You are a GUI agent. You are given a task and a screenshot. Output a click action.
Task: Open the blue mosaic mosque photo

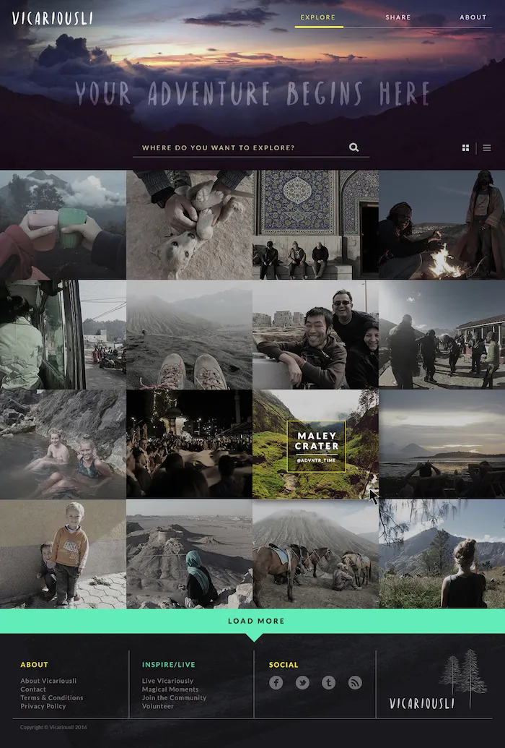click(315, 225)
